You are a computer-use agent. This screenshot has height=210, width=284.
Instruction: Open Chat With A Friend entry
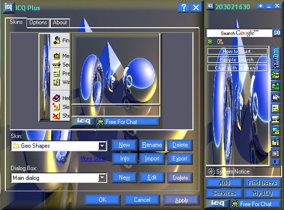[237, 68]
